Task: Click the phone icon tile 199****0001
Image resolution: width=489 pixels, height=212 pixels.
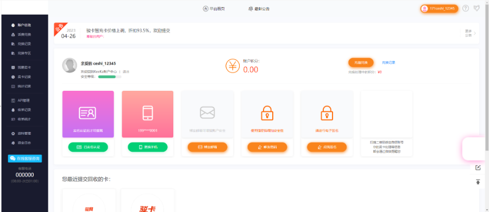Action: 147,114
